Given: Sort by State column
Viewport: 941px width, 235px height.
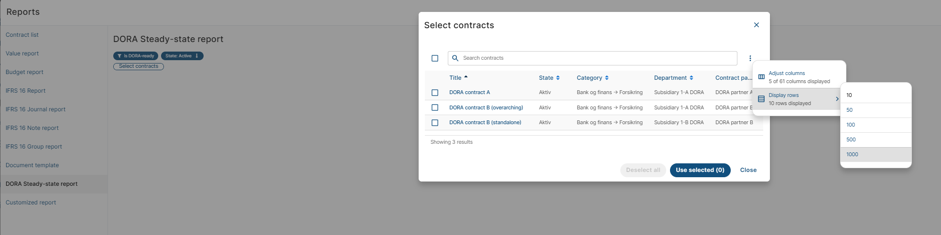Looking at the screenshot, I should [558, 78].
